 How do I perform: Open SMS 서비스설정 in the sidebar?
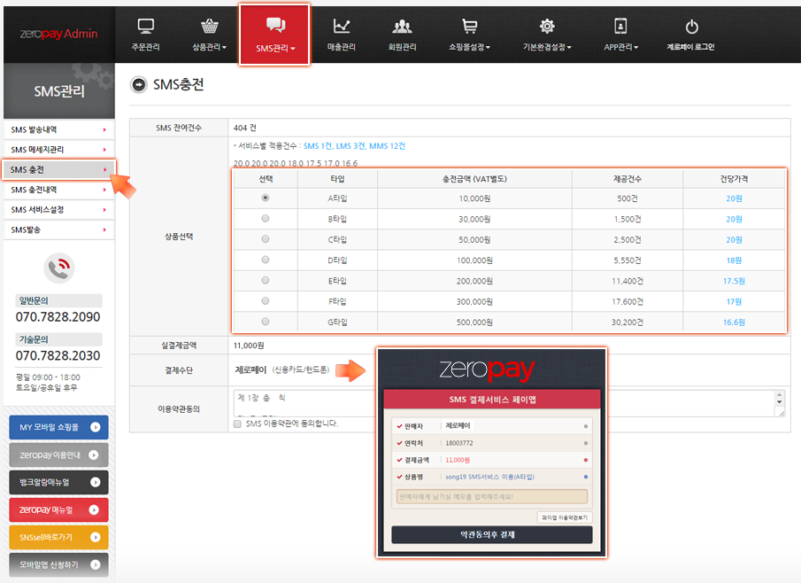point(58,210)
